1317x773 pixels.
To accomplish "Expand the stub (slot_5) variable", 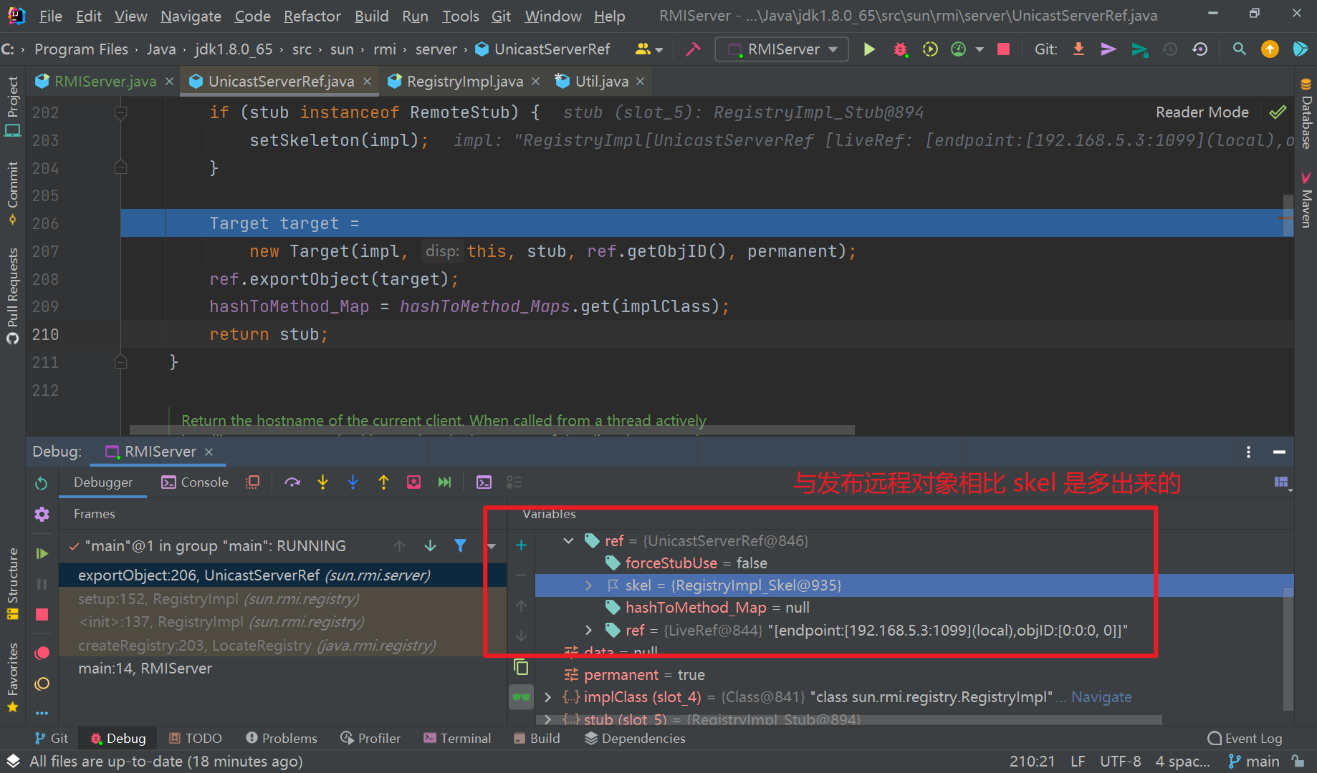I will (x=547, y=719).
